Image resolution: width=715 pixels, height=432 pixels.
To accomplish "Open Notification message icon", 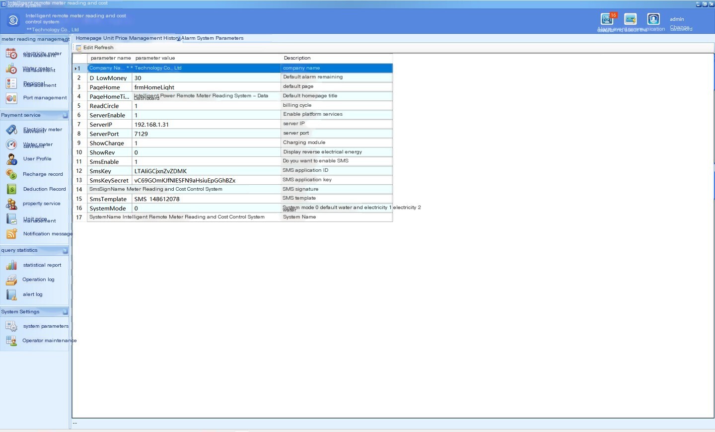I will point(11,233).
